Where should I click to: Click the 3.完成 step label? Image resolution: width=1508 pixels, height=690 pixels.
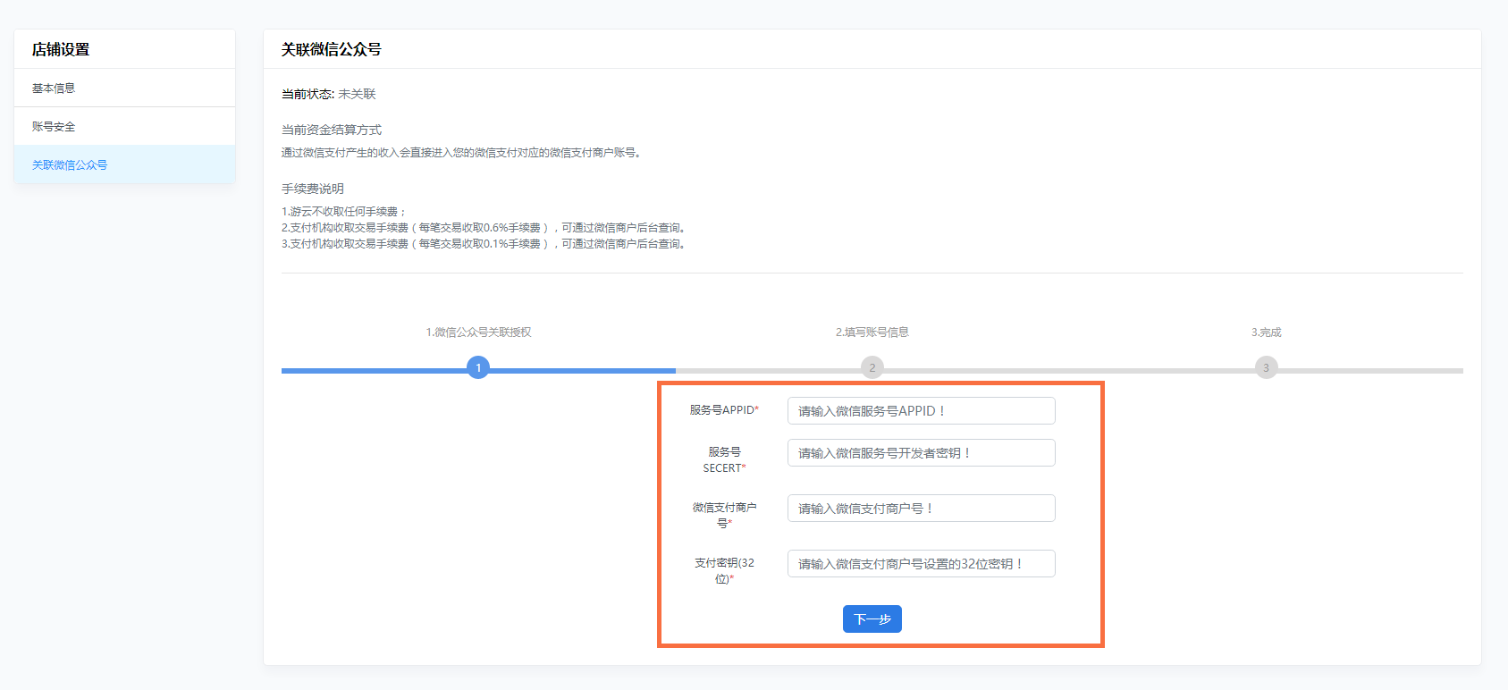[1266, 332]
